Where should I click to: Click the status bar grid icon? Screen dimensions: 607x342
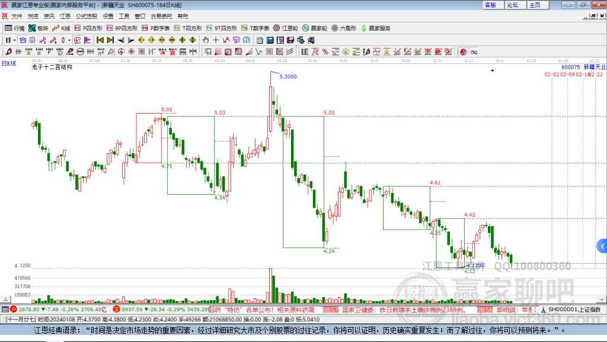(x=5, y=309)
